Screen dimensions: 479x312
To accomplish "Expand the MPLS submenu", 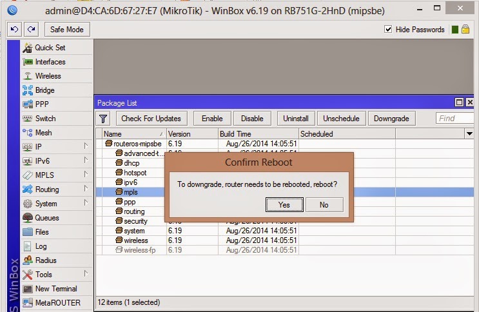I will click(x=86, y=175).
